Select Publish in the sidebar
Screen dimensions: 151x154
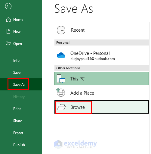[x=21, y=145]
